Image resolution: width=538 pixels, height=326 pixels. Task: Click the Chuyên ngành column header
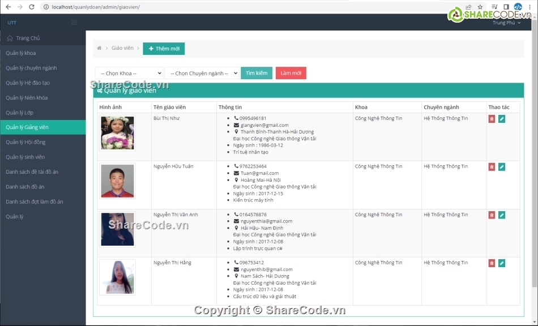pos(441,108)
